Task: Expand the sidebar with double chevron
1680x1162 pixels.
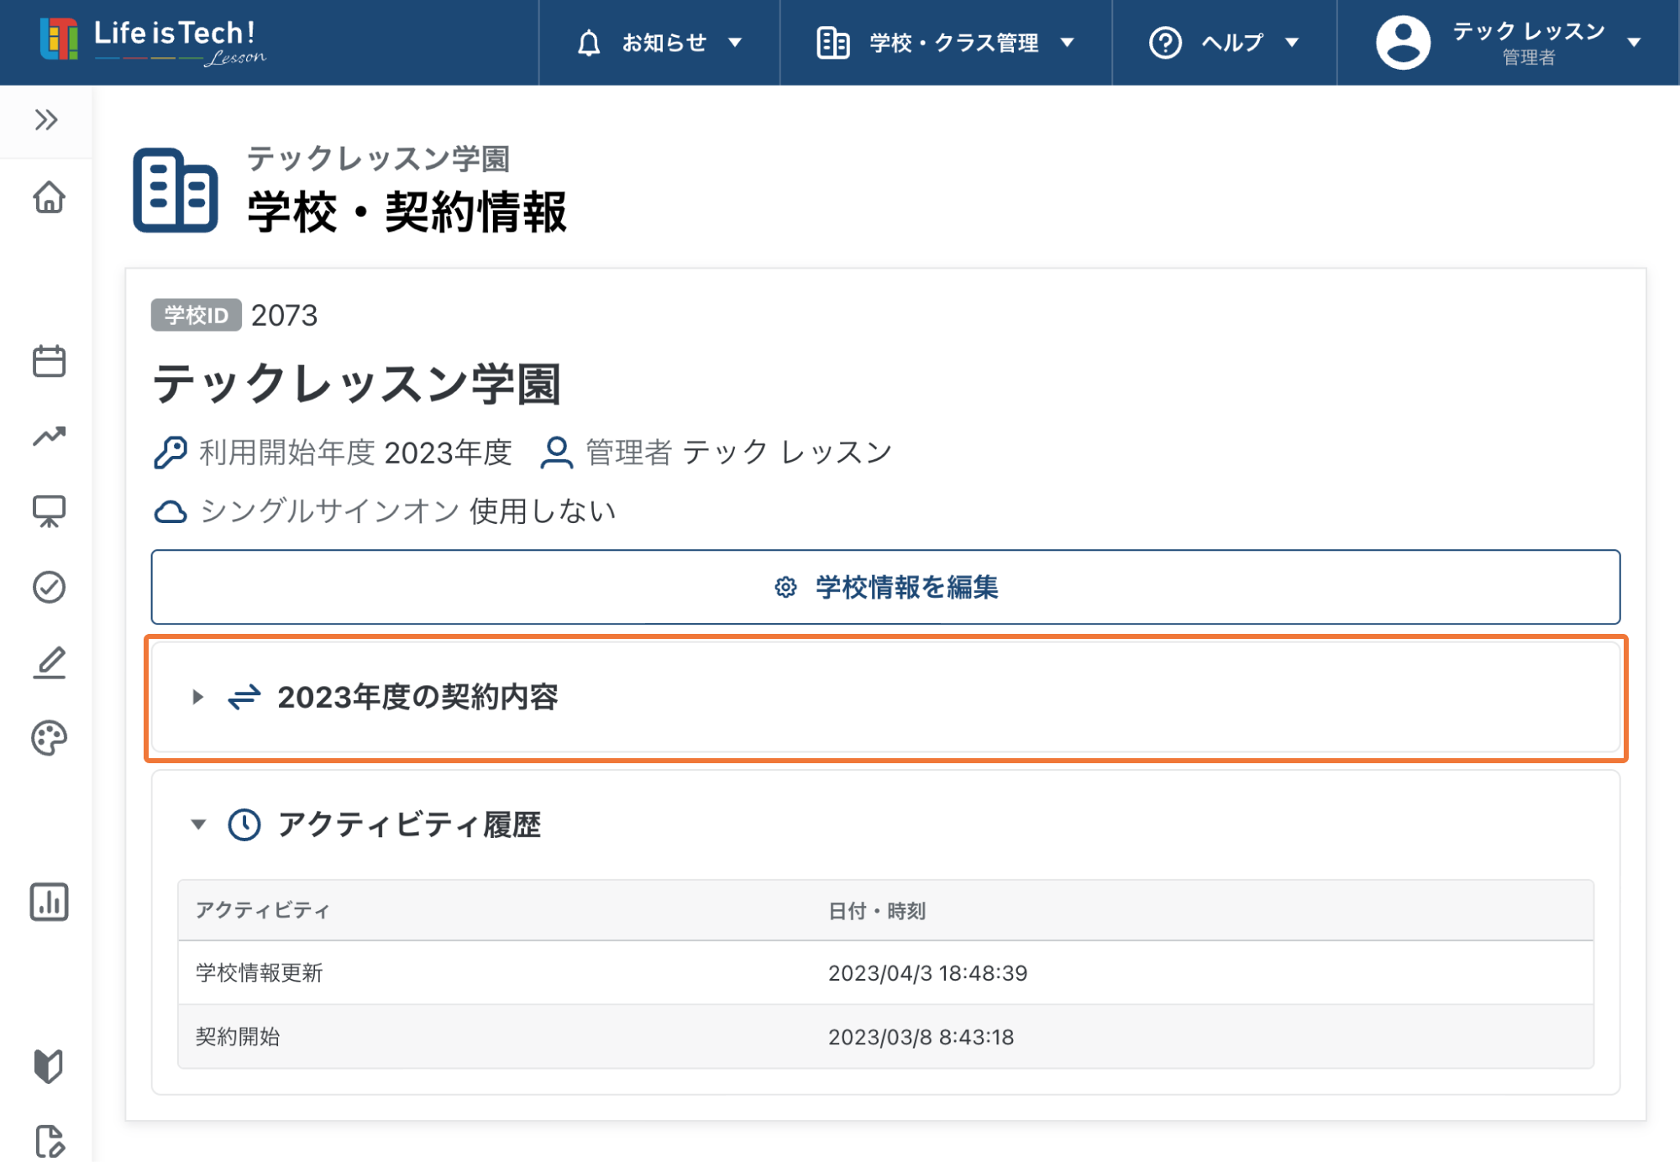Action: point(46,120)
